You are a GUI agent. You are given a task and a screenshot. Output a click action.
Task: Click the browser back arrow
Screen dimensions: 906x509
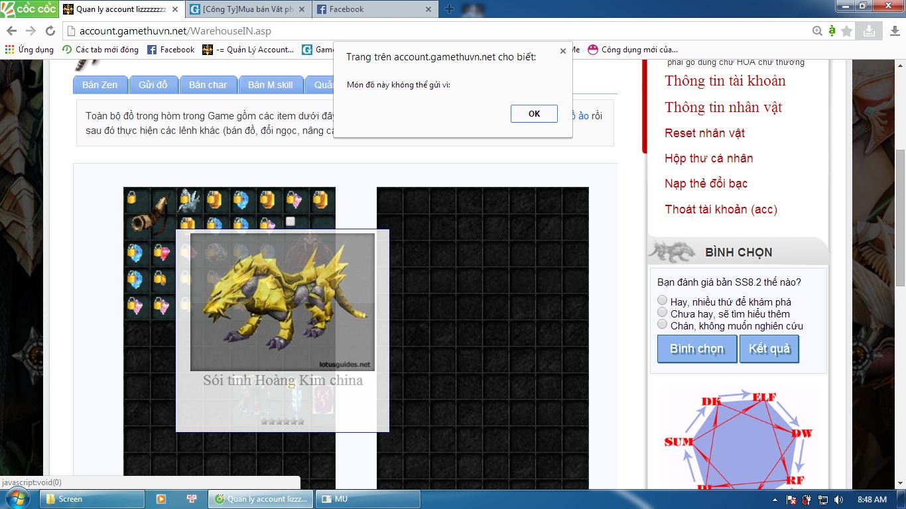click(12, 31)
